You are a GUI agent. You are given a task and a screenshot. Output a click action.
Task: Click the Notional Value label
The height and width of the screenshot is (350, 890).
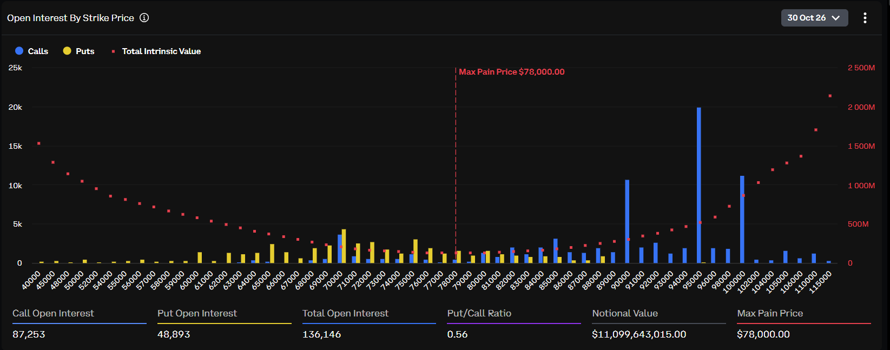click(x=625, y=313)
